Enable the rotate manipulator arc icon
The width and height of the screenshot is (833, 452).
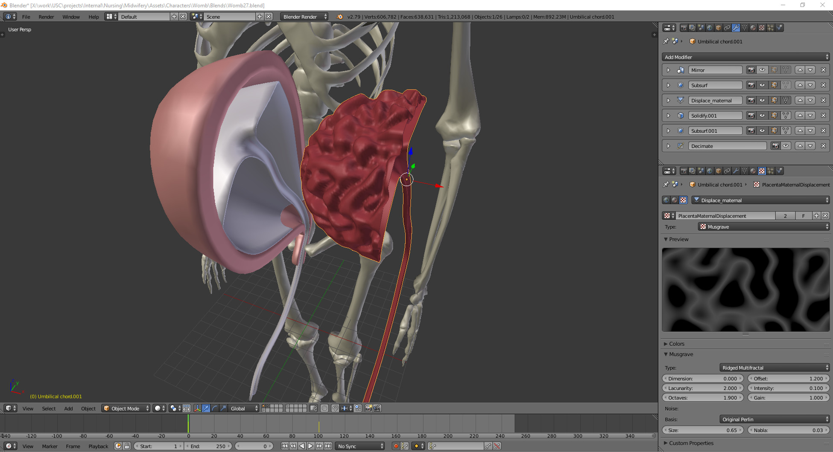pos(215,409)
